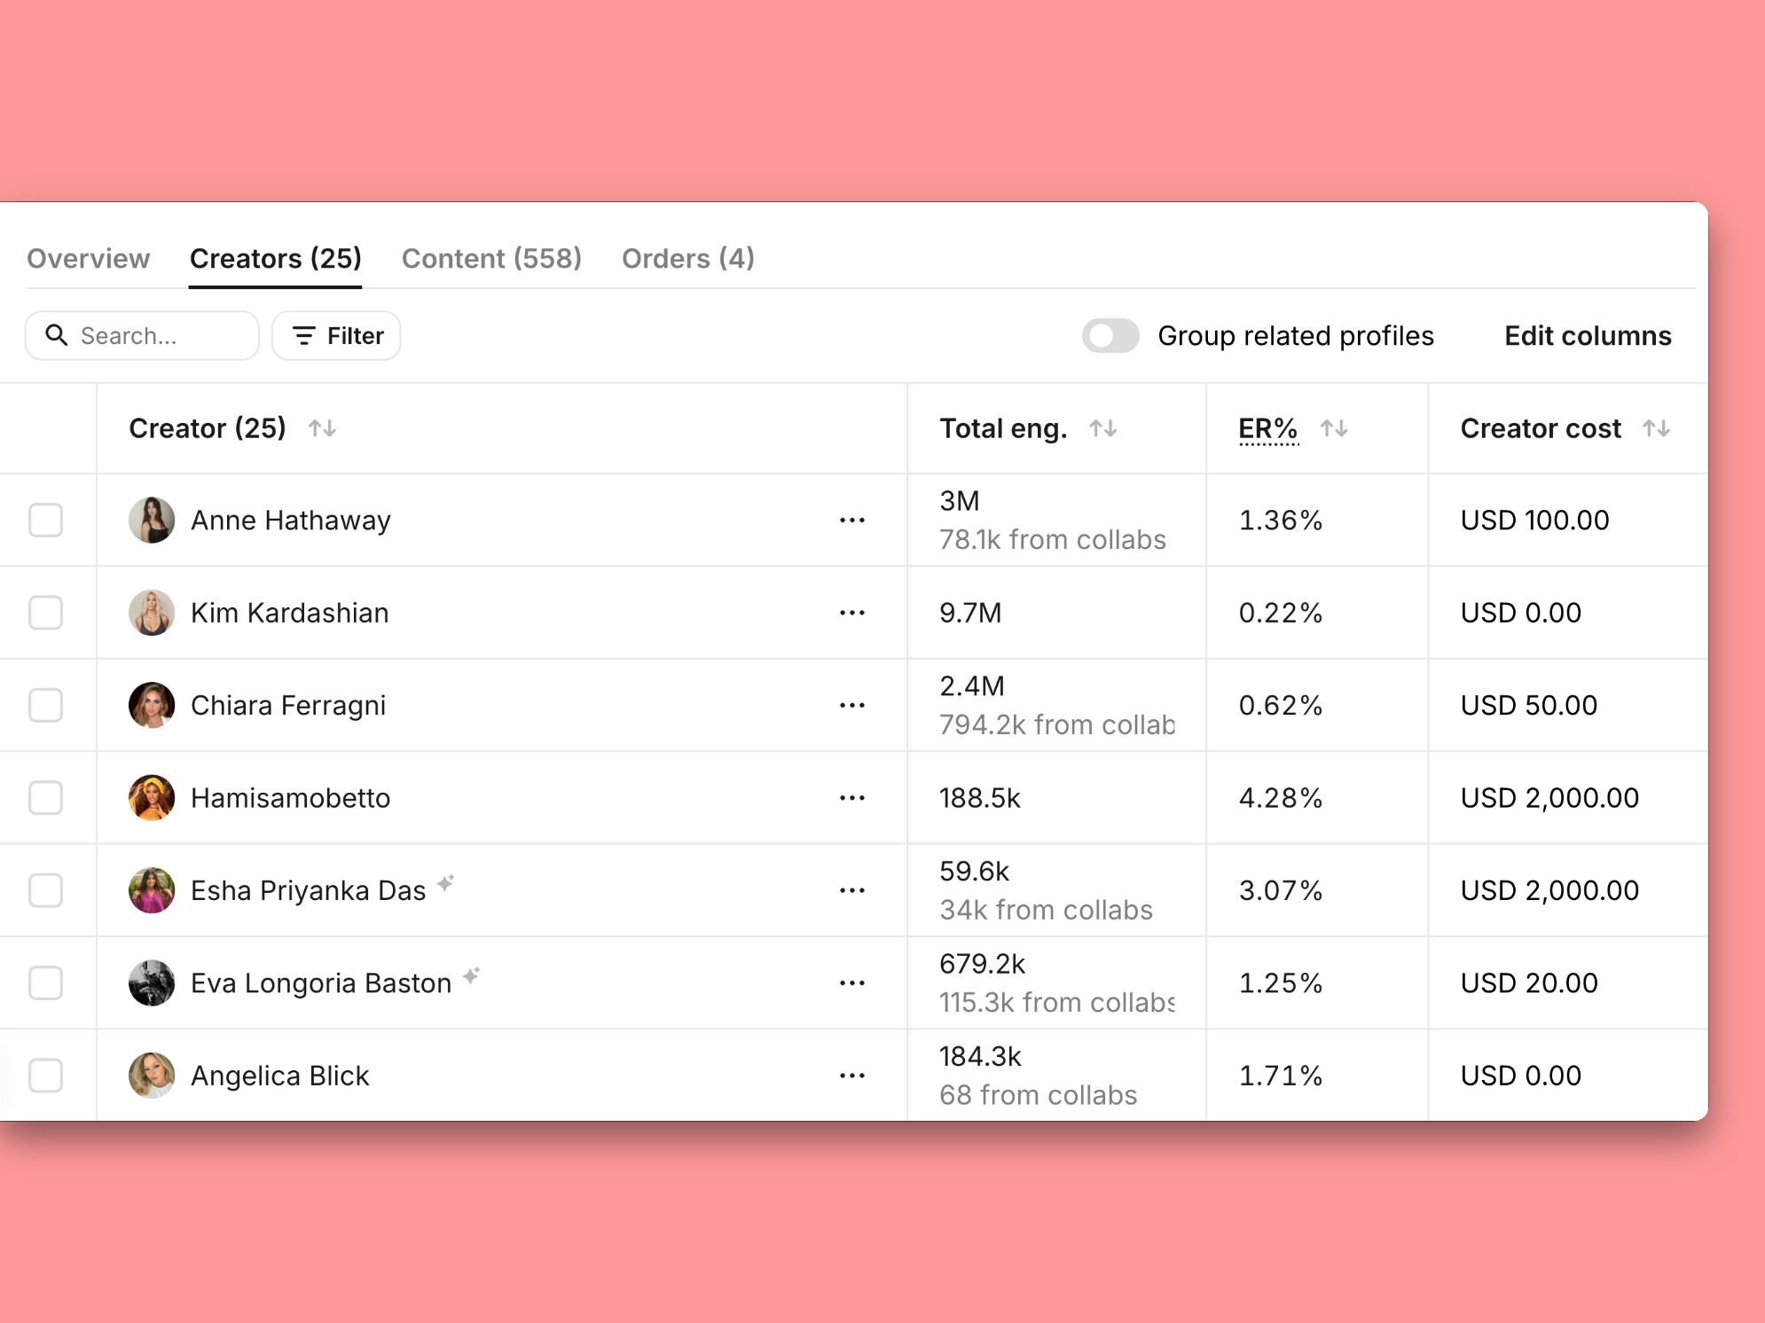Click the 78.1k from collabs text
This screenshot has height=1323, width=1765.
click(x=1053, y=540)
